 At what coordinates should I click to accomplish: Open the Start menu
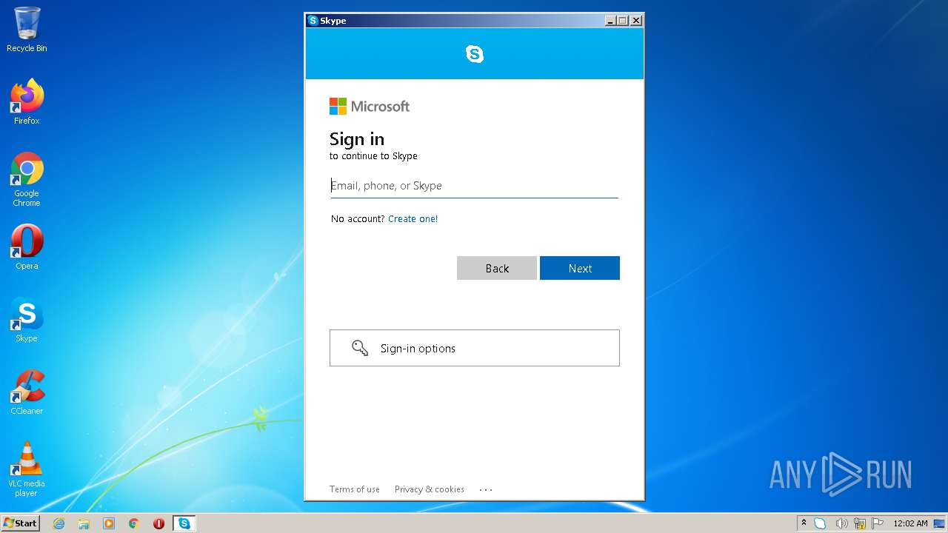21,523
